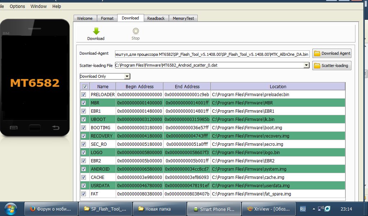
Task: Open the Download Agent file browser
Action: point(332,53)
